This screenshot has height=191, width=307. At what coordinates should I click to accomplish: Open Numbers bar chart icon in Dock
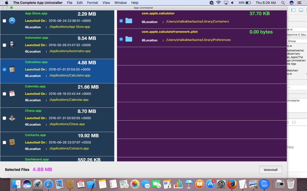[178, 184]
